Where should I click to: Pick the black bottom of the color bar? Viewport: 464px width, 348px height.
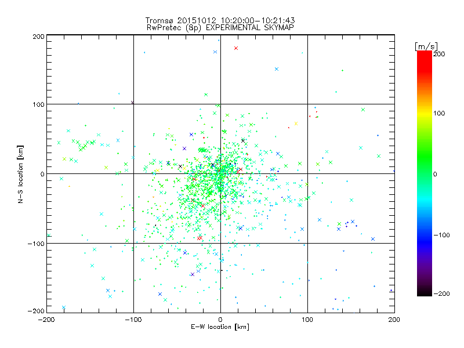[425, 293]
